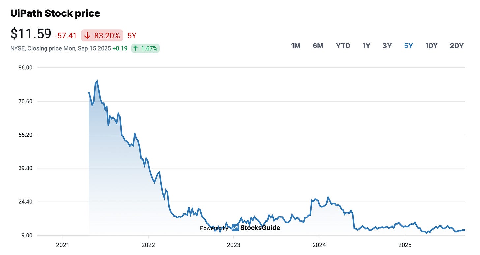Viewport: 480px width, 255px height.
Task: Click the red 5Y period label
Action: 132,36
